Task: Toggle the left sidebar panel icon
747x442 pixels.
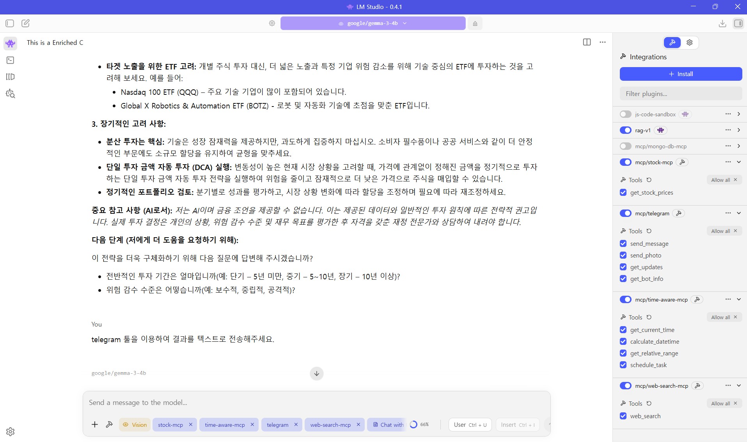Action: (x=10, y=23)
